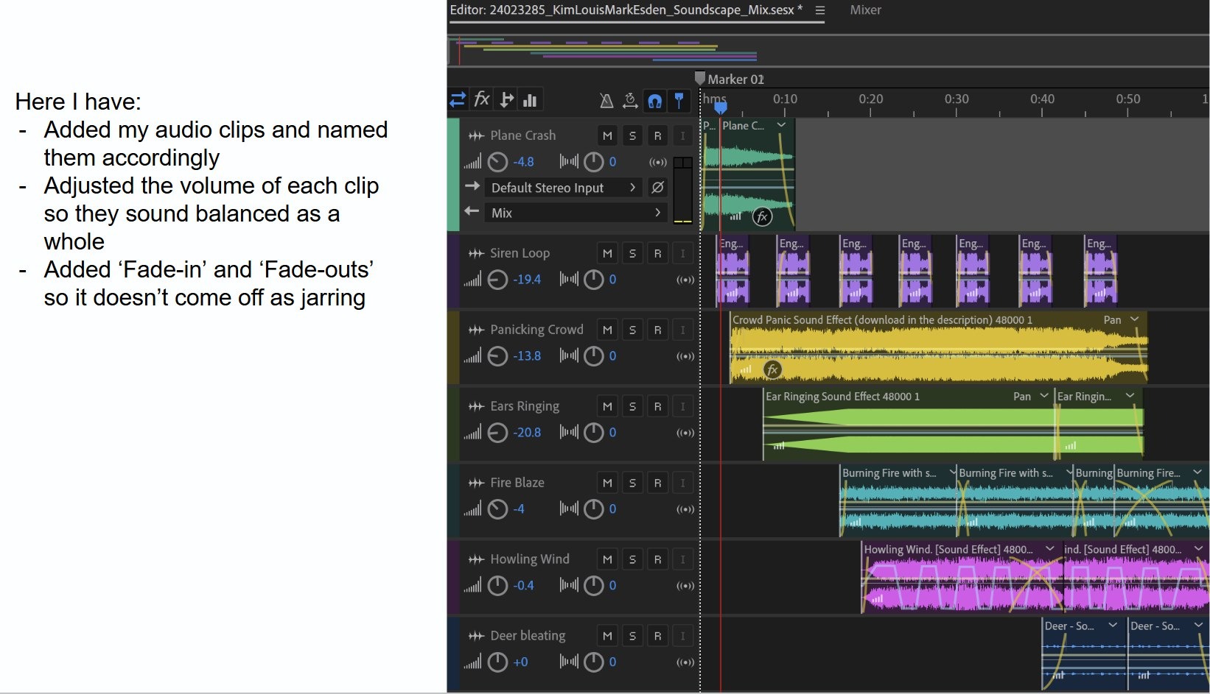This screenshot has height=694, width=1210.
Task: Click the Inputs/Outputs arrows icon in toolbar
Action: click(x=458, y=99)
